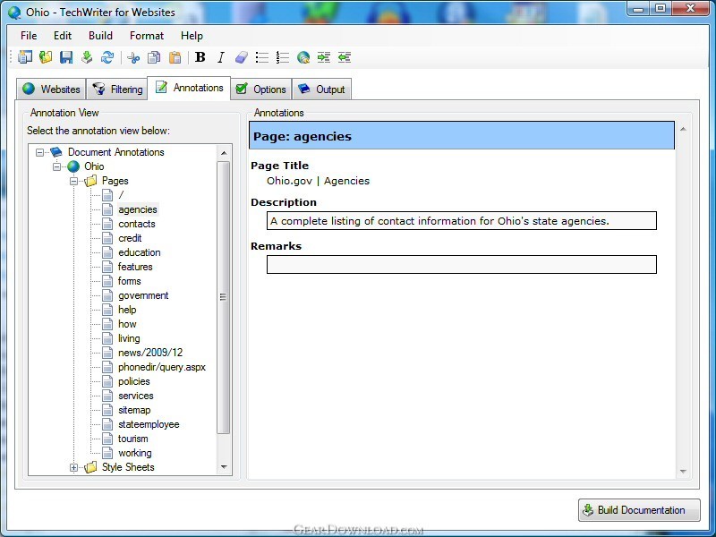Screen dimensions: 716x537
Task: Select the news/2009/12 page
Action: 150,353
